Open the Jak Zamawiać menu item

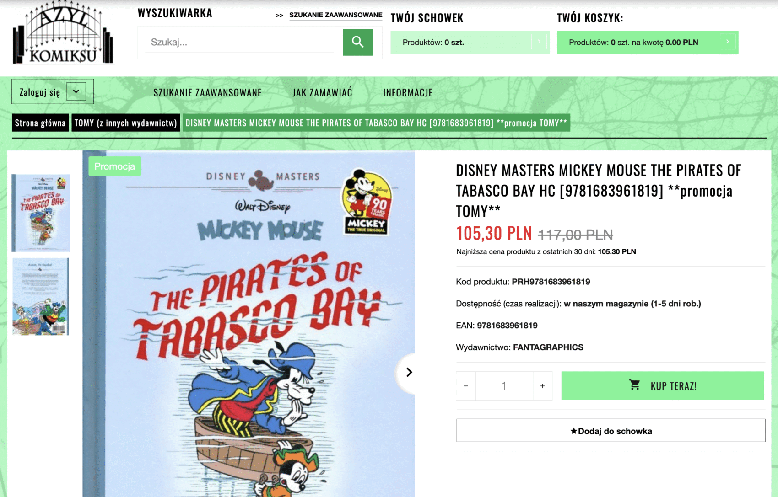[x=322, y=92]
